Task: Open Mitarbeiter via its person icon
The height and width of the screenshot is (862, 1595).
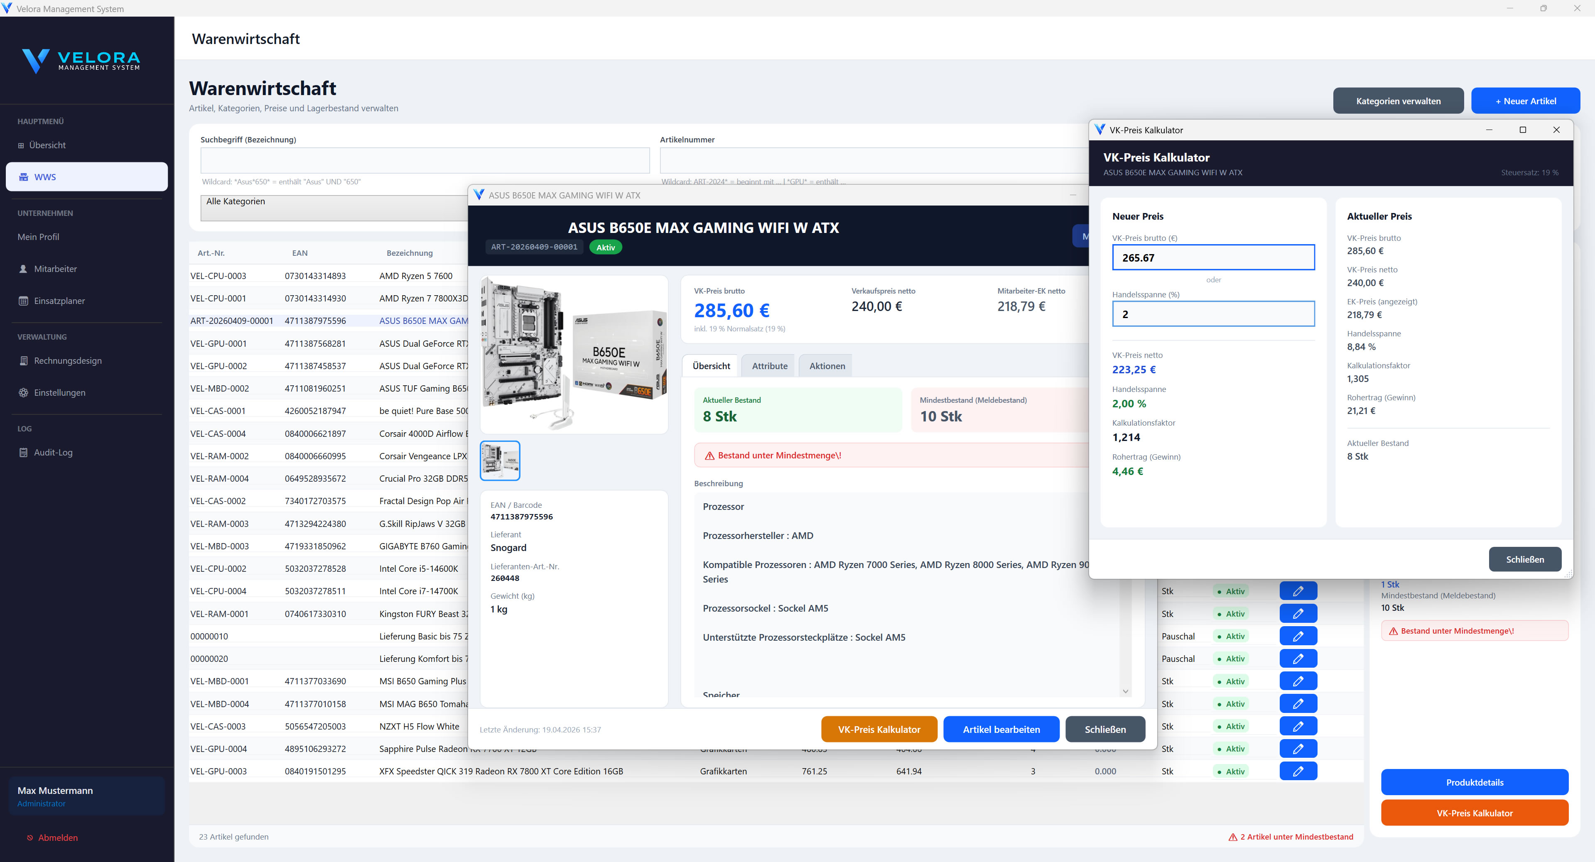Action: click(x=24, y=269)
